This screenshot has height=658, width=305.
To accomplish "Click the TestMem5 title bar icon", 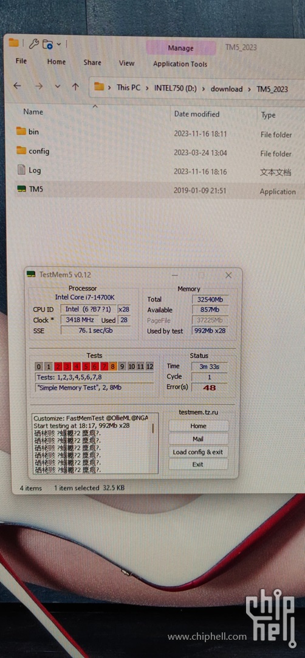I will point(30,274).
